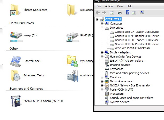Click the Other group header
This screenshot has width=164, height=120.
click(14, 49)
